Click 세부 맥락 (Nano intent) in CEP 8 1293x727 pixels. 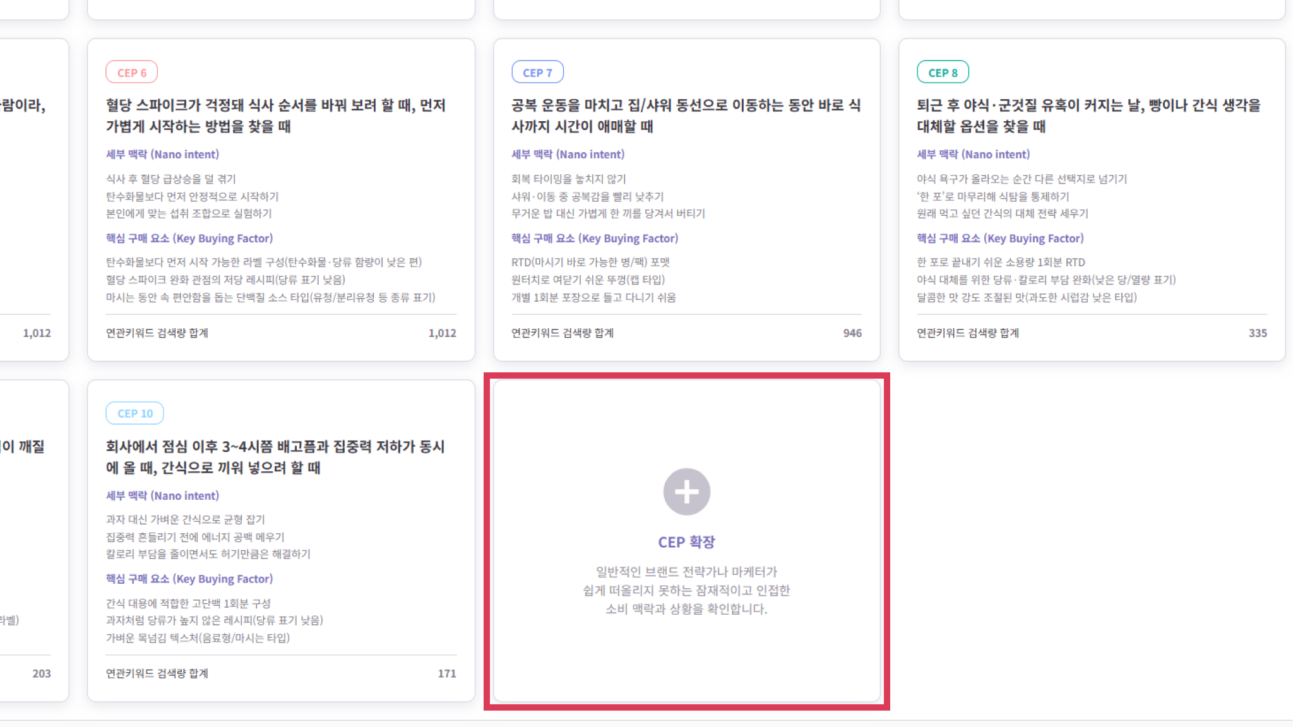pyautogui.click(x=973, y=155)
